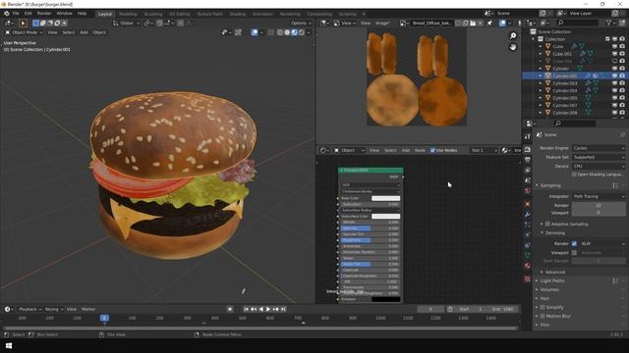Switch to the Layout workspace tab
The image size is (629, 353).
pyautogui.click(x=105, y=14)
